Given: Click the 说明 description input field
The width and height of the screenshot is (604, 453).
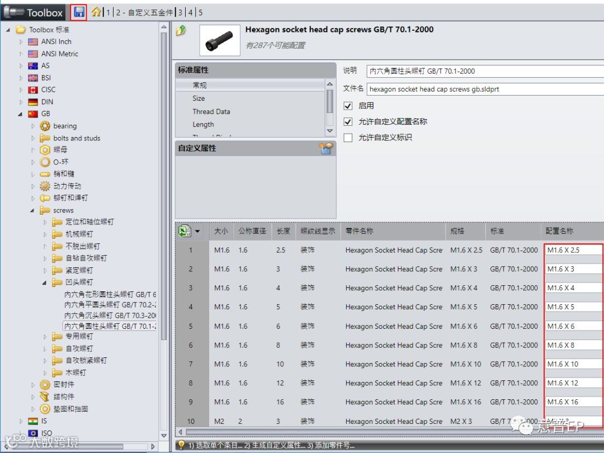Looking at the screenshot, I should (485, 71).
